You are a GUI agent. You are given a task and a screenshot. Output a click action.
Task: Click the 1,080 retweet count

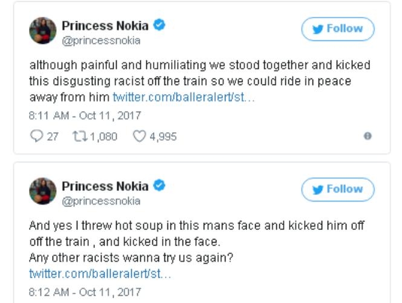tap(103, 136)
